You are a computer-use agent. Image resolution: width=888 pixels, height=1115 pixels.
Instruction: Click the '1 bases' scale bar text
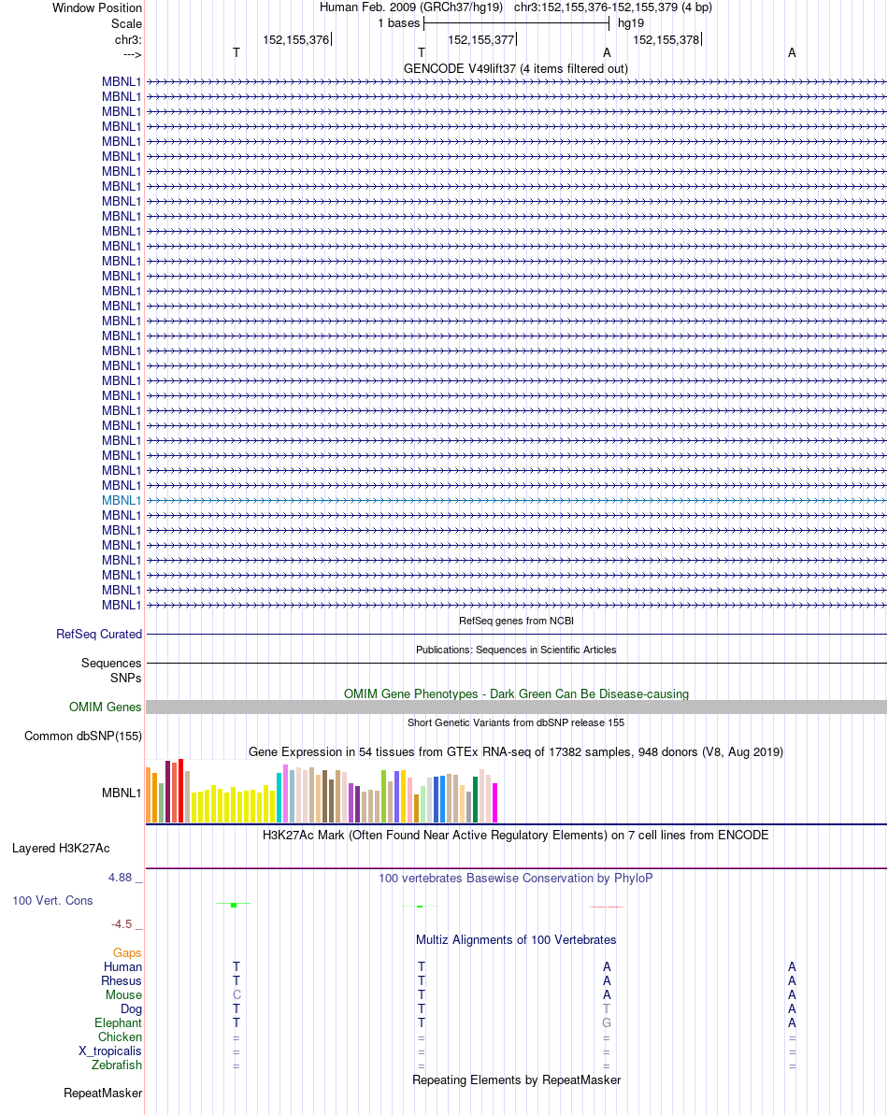click(399, 23)
